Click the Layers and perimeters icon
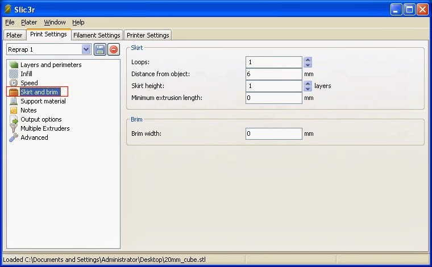The width and height of the screenshot is (432, 267). [x=14, y=65]
